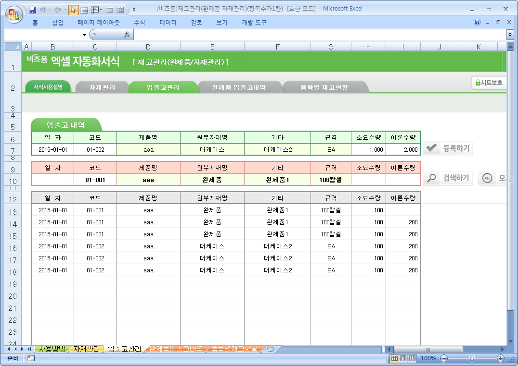518x366 pixels.
Task: Expand the formula bar
Action: 510,35
